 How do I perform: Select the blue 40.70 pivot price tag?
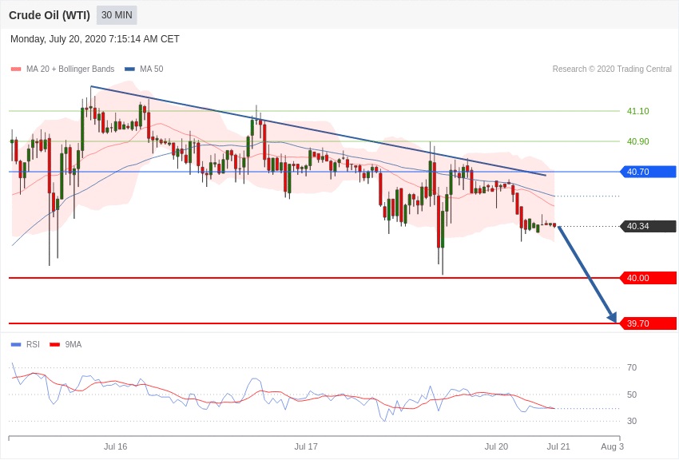(x=648, y=172)
